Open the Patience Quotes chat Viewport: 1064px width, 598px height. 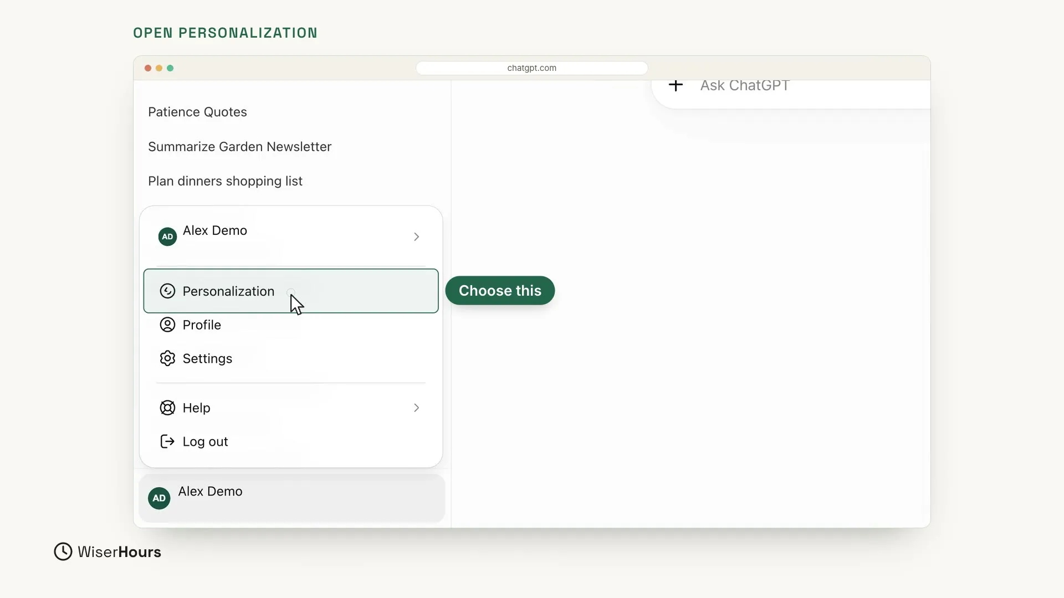coord(198,112)
